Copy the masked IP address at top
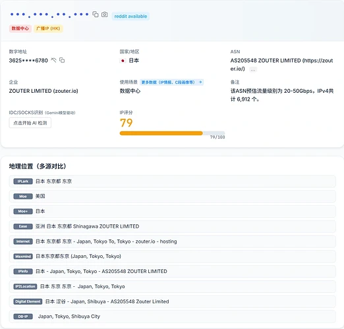Image resolution: width=344 pixels, height=329 pixels. point(96,14)
